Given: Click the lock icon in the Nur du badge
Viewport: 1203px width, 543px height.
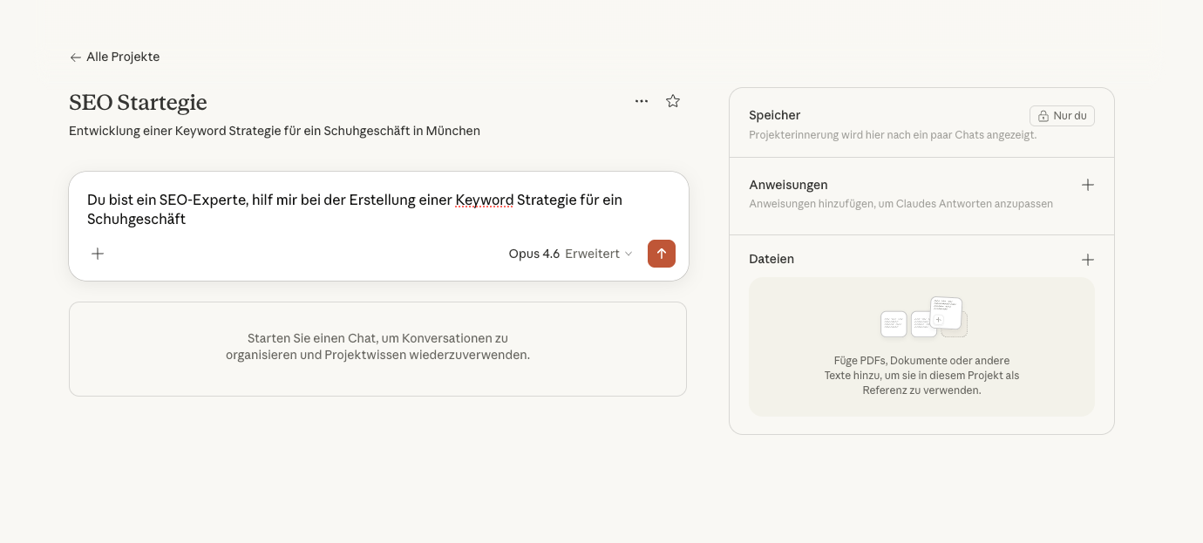Looking at the screenshot, I should pyautogui.click(x=1043, y=116).
